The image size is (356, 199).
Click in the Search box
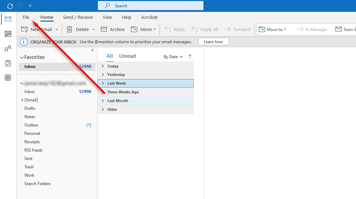150,6
